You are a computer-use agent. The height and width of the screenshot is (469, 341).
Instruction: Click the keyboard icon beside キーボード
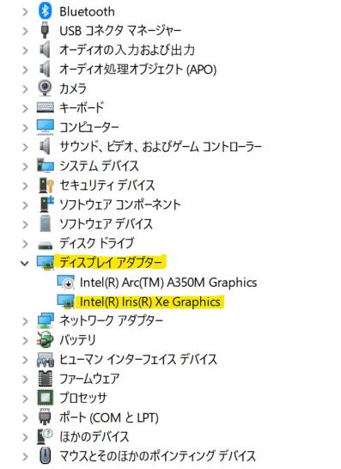point(46,107)
